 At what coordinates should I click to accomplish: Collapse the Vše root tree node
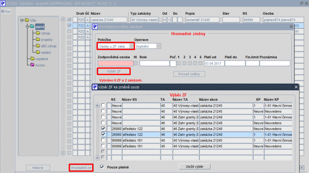tap(22, 20)
